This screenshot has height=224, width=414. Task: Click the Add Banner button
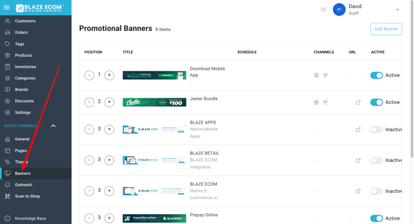(386, 29)
